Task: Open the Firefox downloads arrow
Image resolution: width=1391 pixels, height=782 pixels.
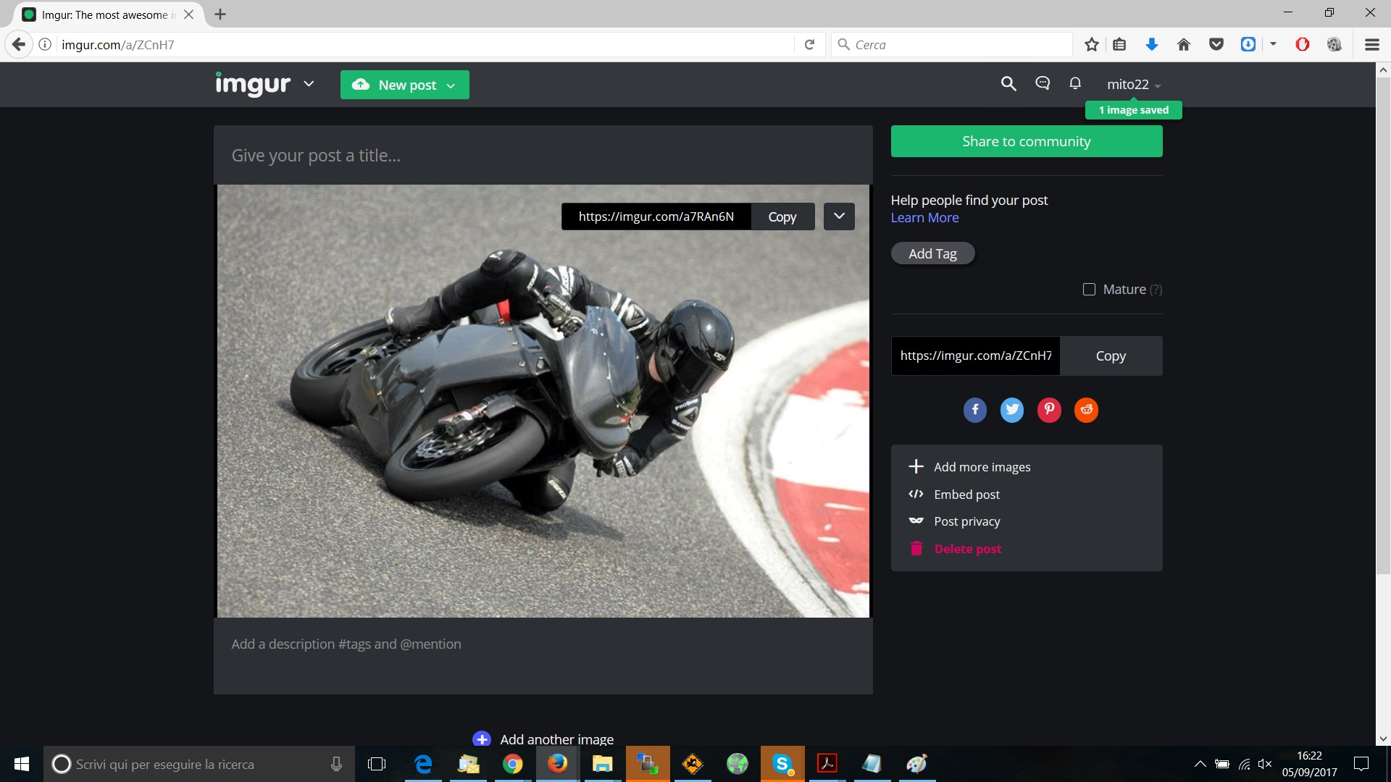Action: (1152, 45)
